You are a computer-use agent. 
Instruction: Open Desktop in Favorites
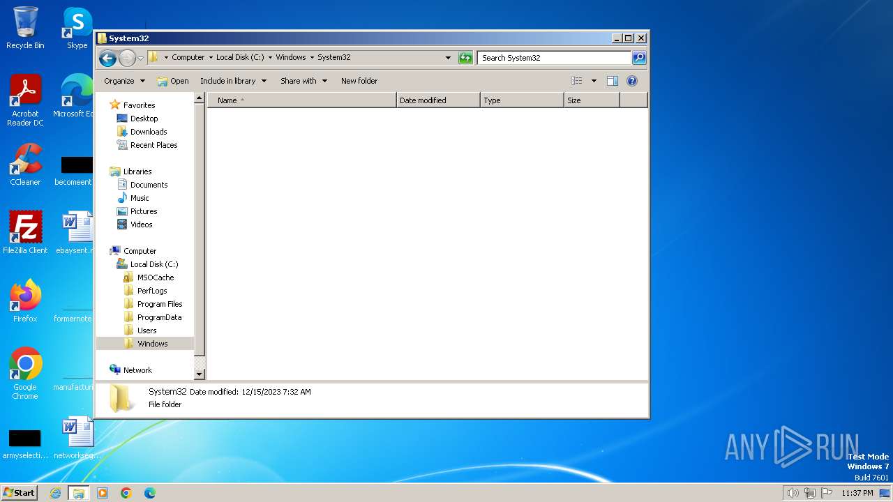tap(144, 119)
